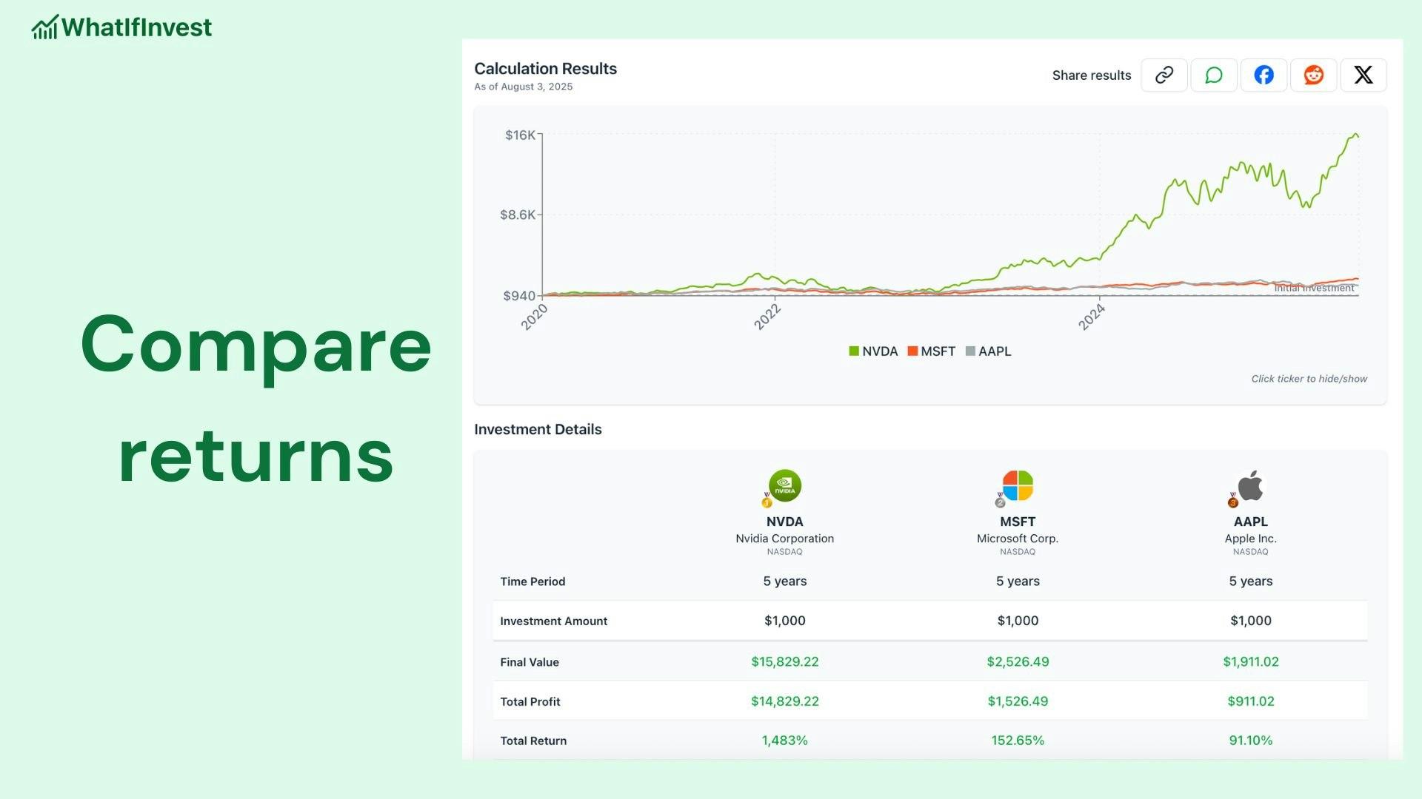Screen dimensions: 1422x799
Task: Click MSFT investment amount $1,000
Action: [1018, 621]
